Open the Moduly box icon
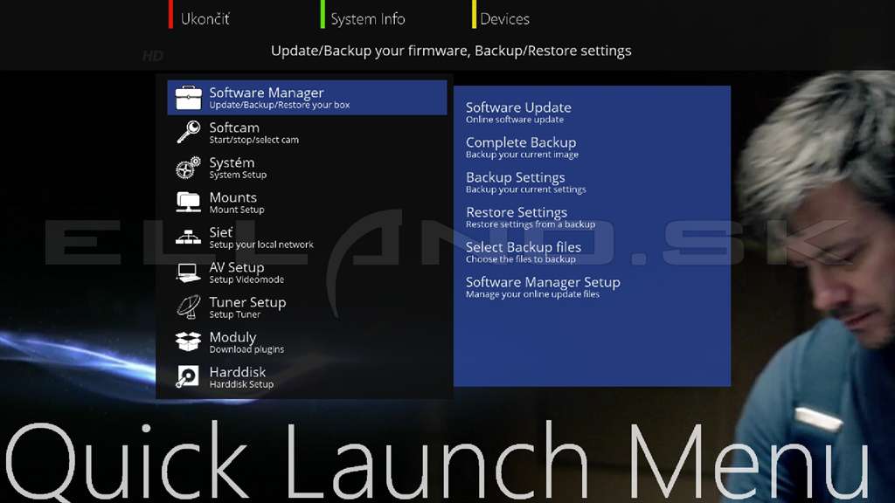895x503 pixels. point(189,341)
